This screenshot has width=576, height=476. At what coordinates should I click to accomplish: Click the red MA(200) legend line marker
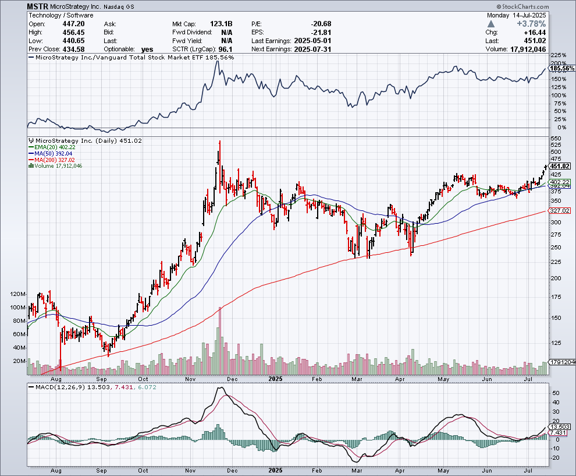(31, 160)
